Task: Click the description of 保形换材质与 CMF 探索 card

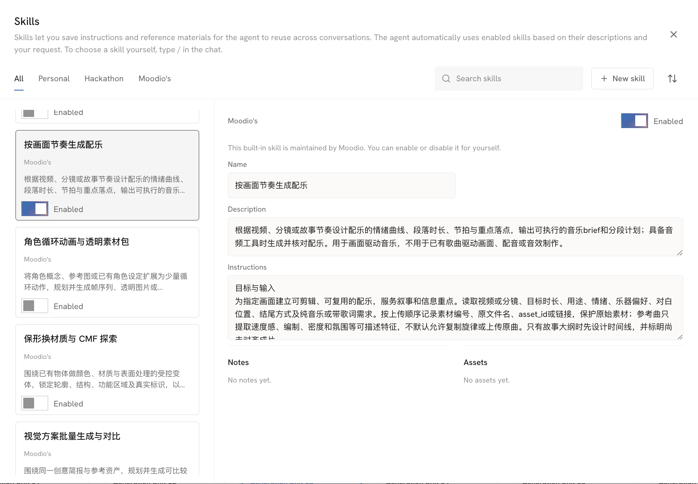Action: click(105, 379)
